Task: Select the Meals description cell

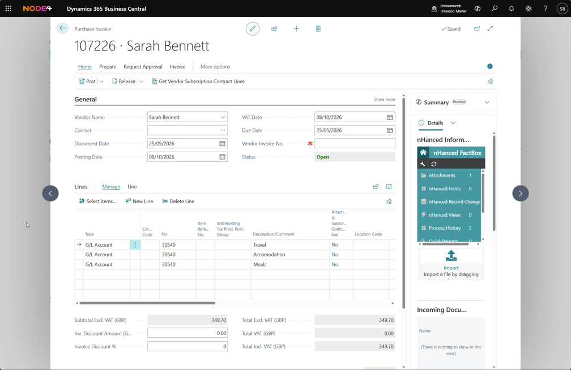Action: pos(290,265)
